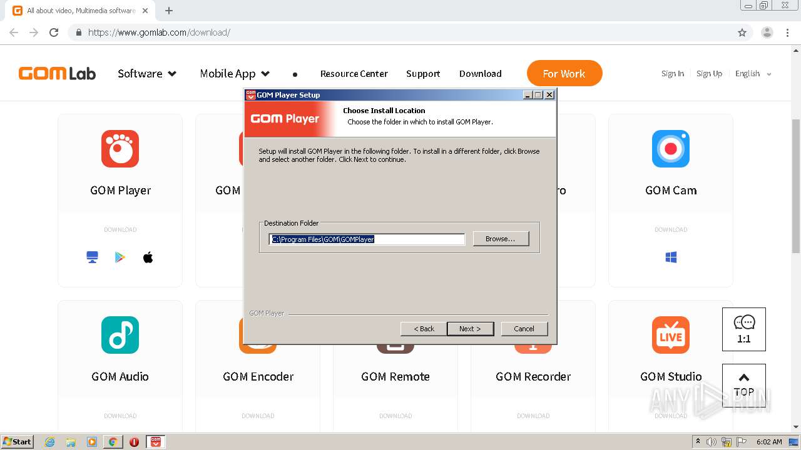
Task: Click the GOM Studio LIVE icon
Action: (671, 335)
